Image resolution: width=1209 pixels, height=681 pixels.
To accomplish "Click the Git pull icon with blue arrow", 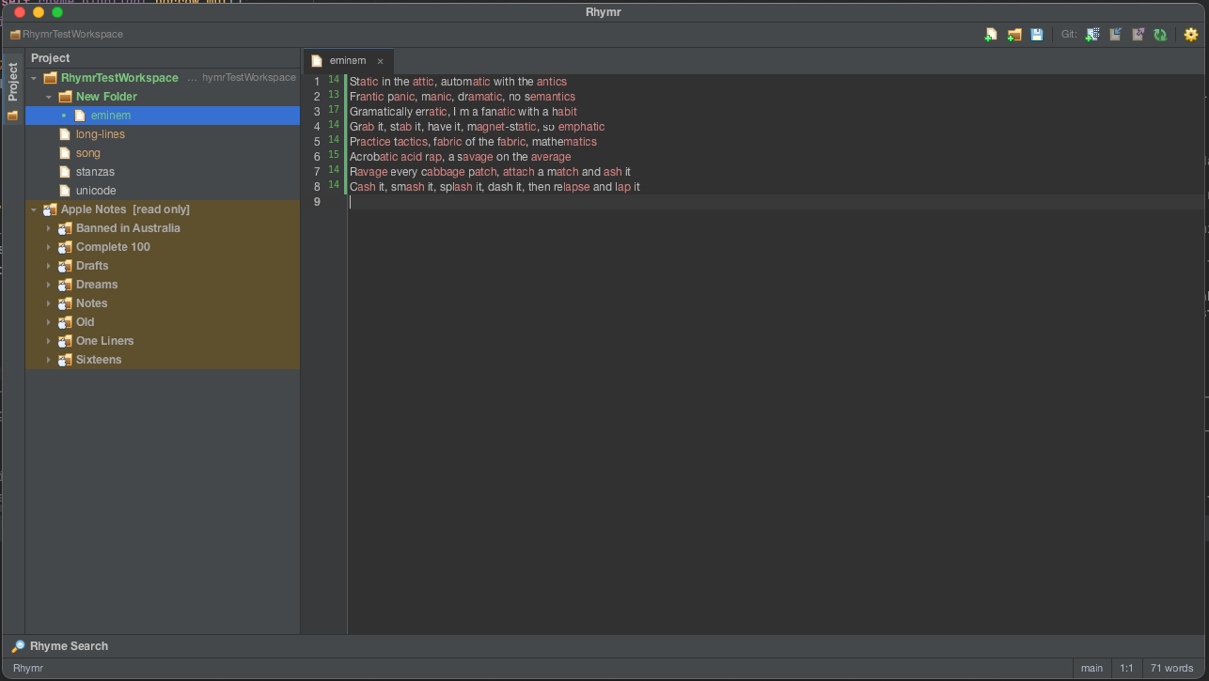I will (1115, 35).
